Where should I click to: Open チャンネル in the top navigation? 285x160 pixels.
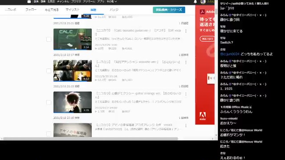coord(63,1)
